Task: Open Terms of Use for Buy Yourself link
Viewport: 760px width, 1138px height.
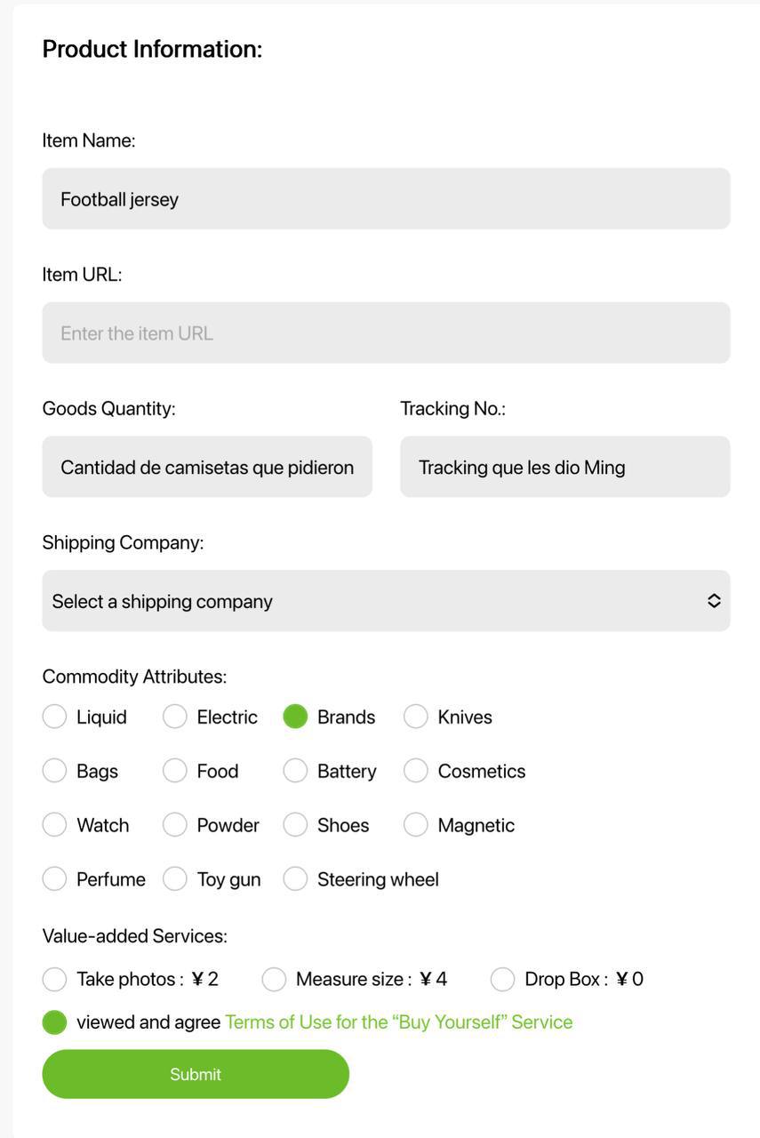Action: point(398,1022)
